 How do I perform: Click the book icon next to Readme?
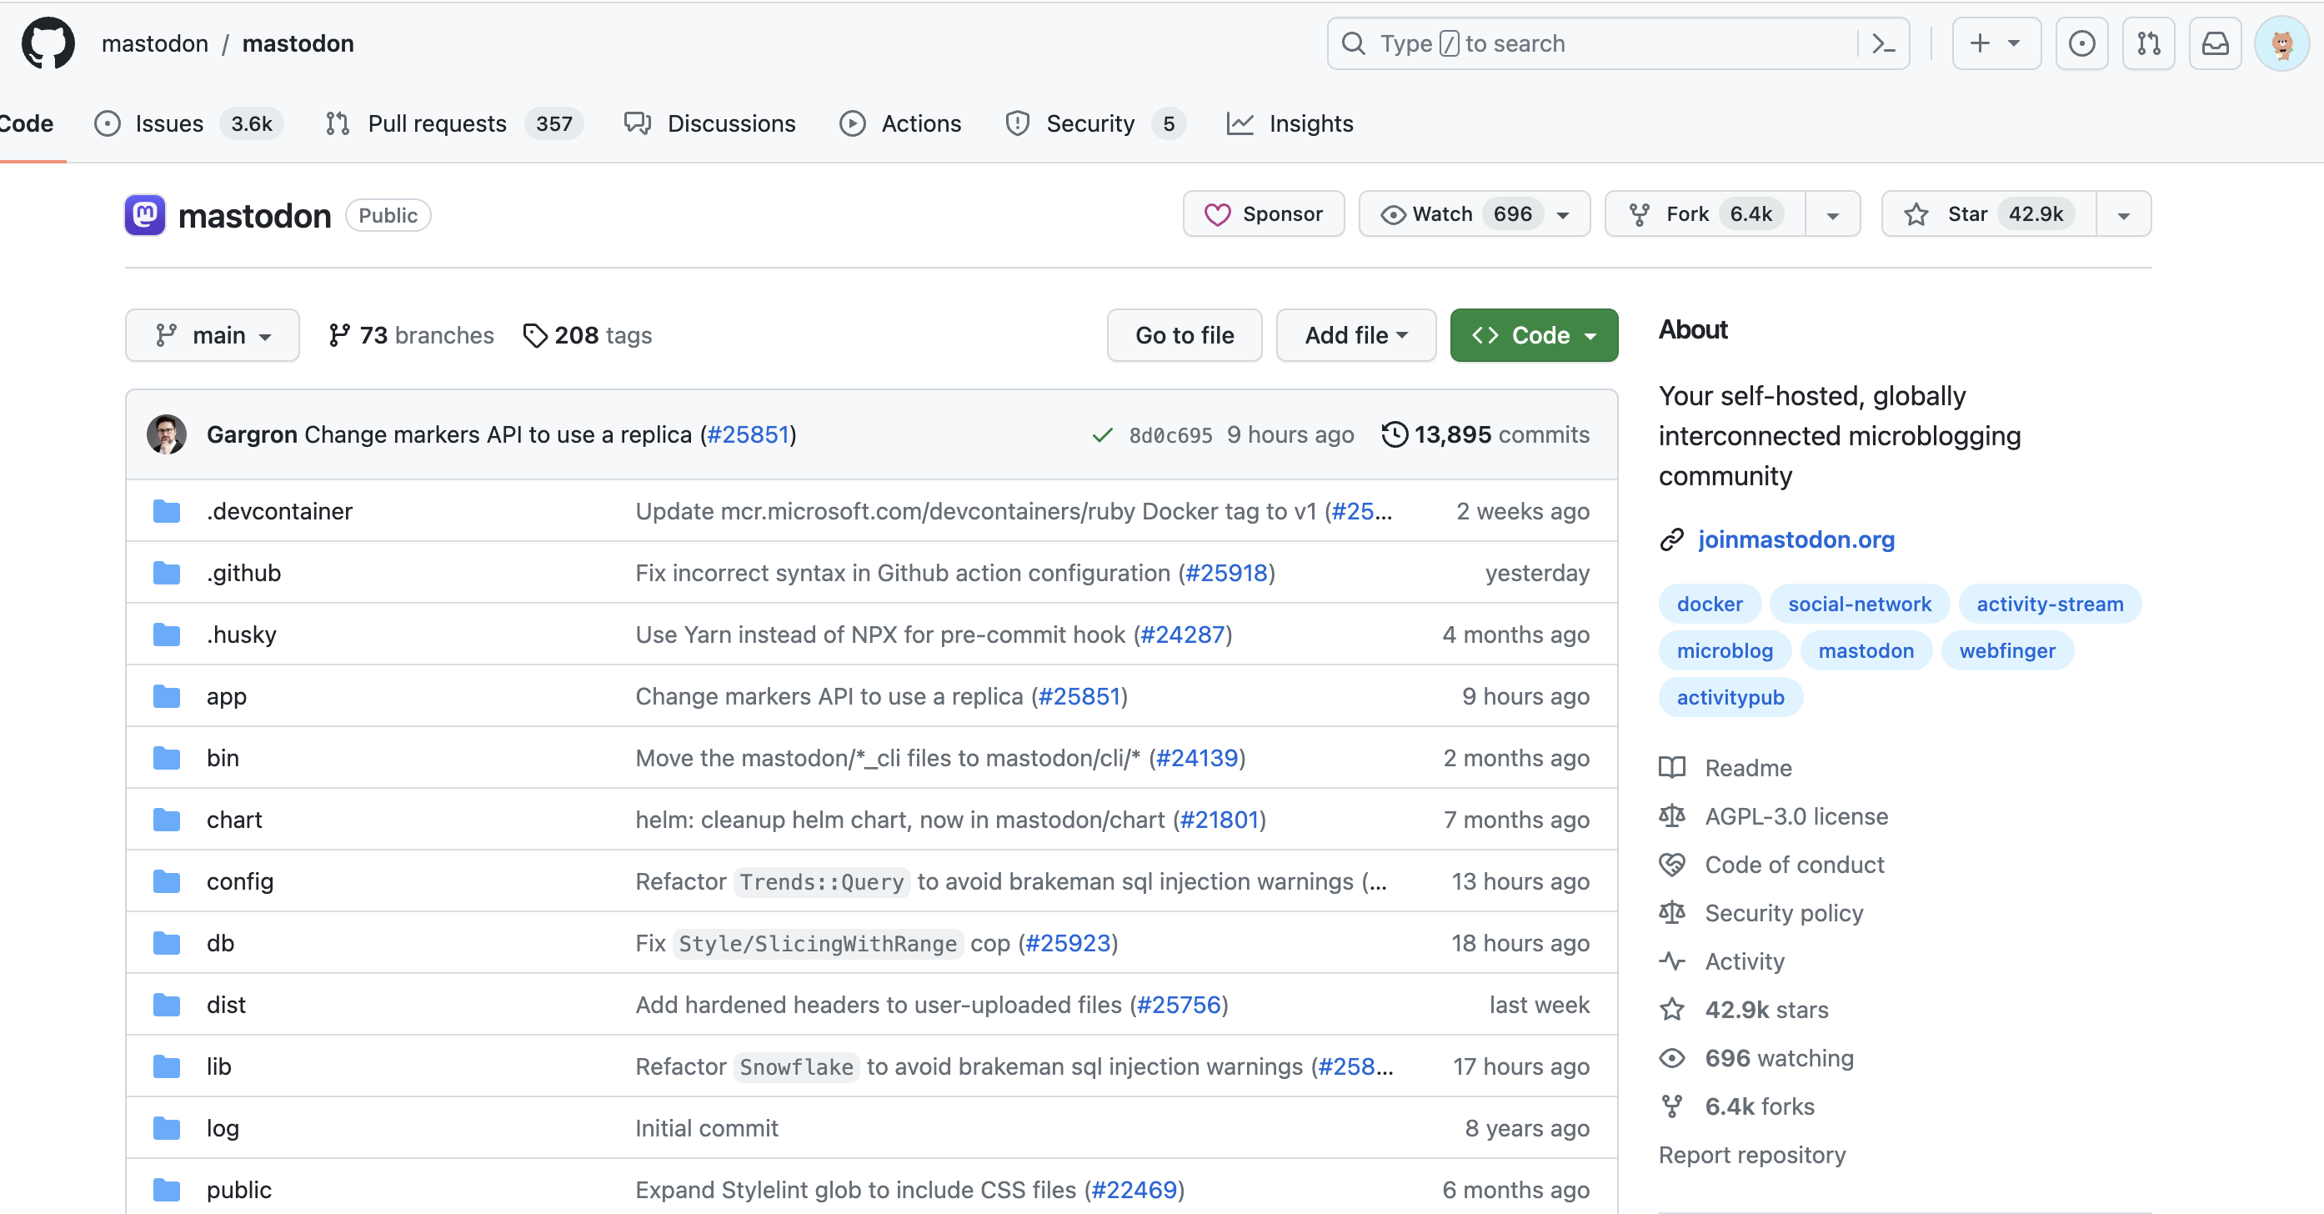(1671, 768)
